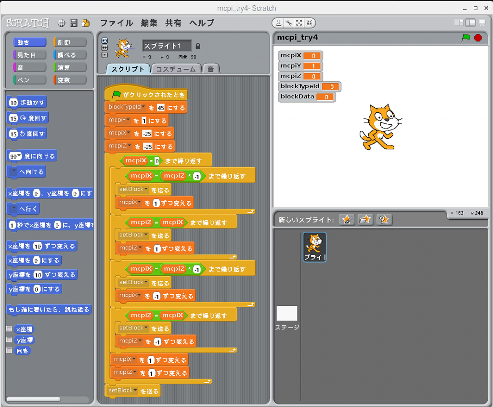
Task: Switch to the コスチューム tab
Action: pyautogui.click(x=176, y=69)
